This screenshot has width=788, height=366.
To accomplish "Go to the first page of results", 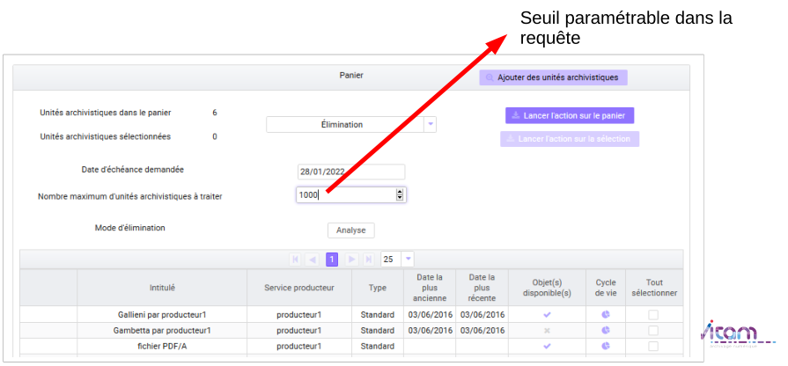I will point(295,260).
